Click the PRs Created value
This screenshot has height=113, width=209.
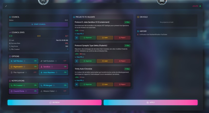tap(68, 49)
